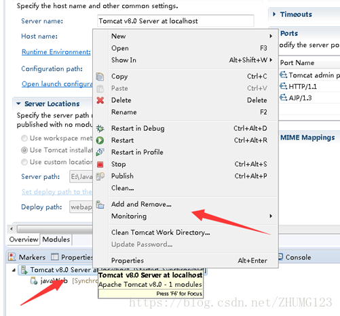This screenshot has width=340, height=316.
Task: Click the Console view icon
Action: 281,257
